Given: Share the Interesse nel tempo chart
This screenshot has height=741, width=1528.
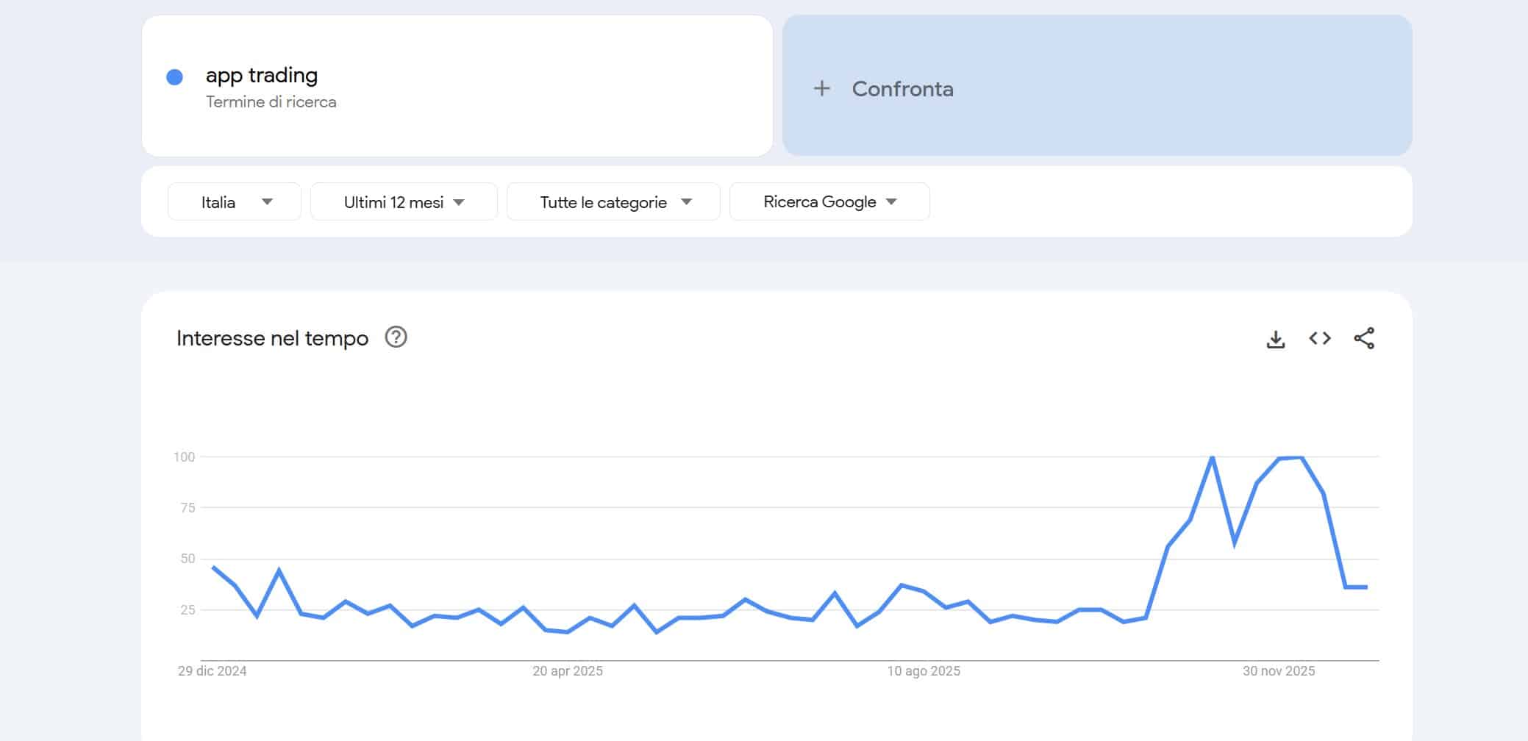Looking at the screenshot, I should pyautogui.click(x=1364, y=338).
